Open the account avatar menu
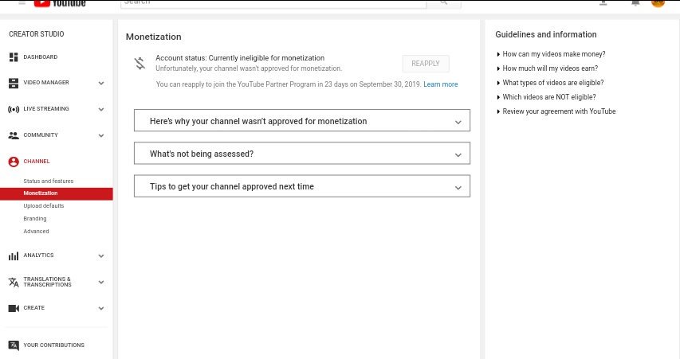Viewport: 680px width, 359px height. [658, 2]
